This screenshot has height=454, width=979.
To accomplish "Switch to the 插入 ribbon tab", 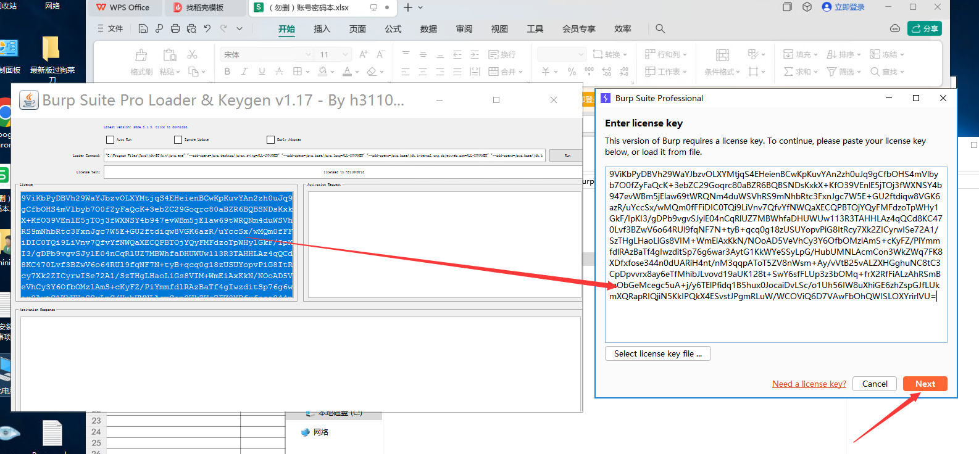I will 322,28.
